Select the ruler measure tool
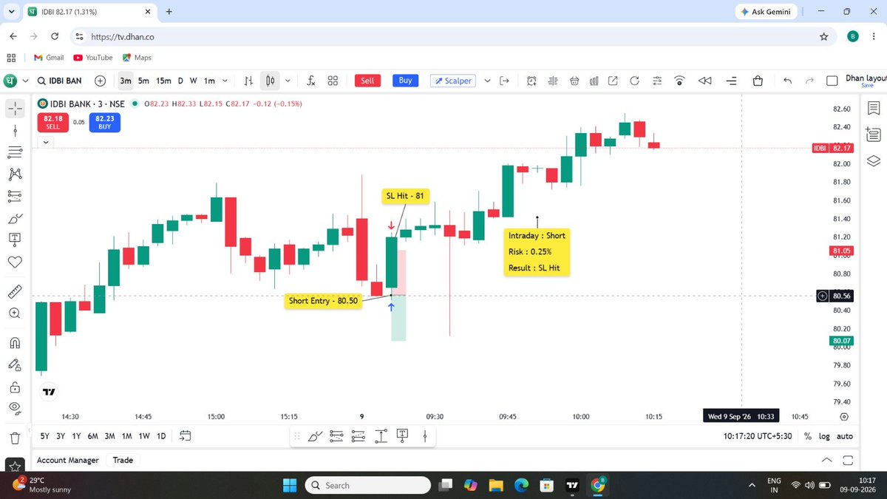 click(15, 291)
